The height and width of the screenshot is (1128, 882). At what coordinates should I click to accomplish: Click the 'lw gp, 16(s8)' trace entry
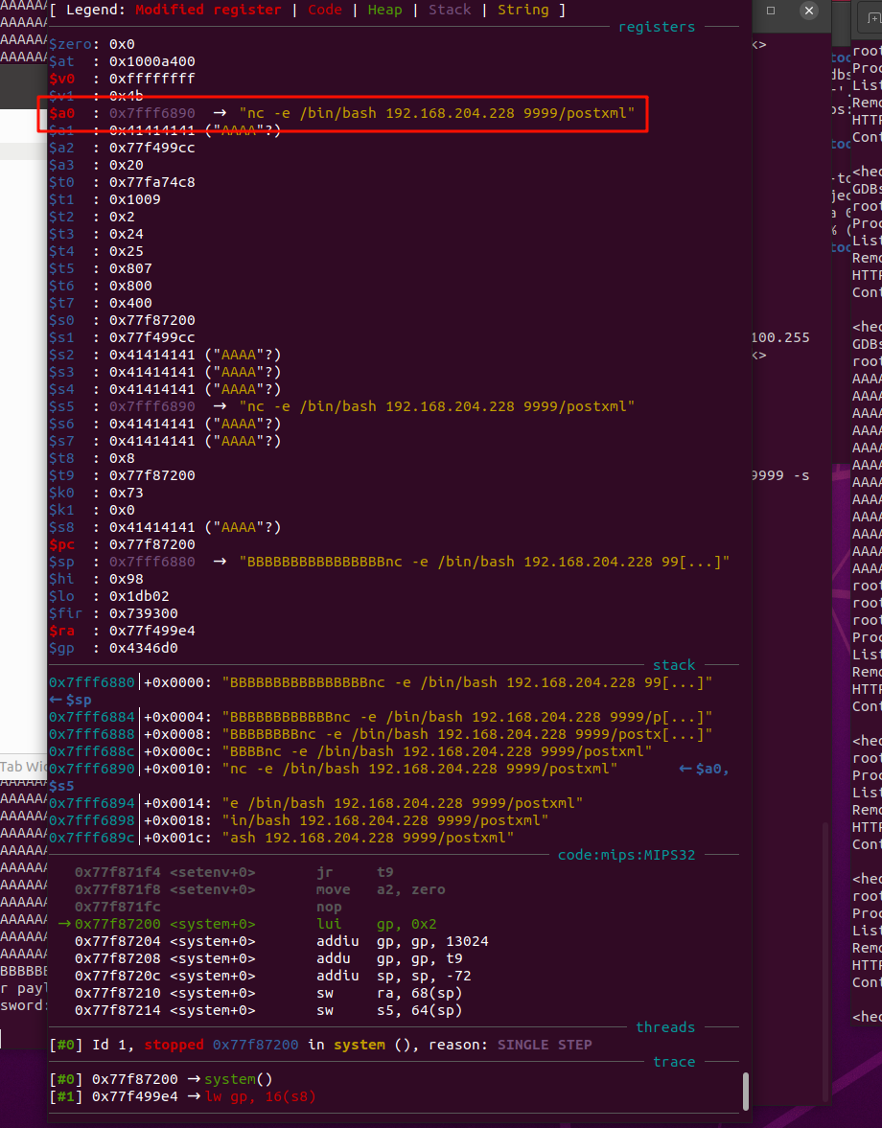click(261, 1097)
